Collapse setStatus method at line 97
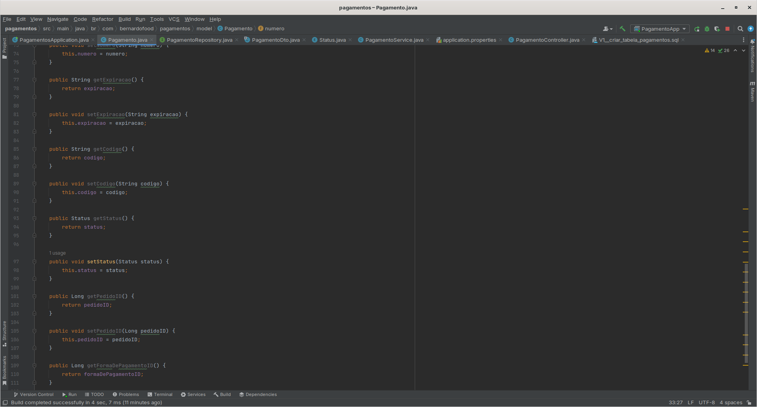Image resolution: width=757 pixels, height=407 pixels. [x=34, y=262]
